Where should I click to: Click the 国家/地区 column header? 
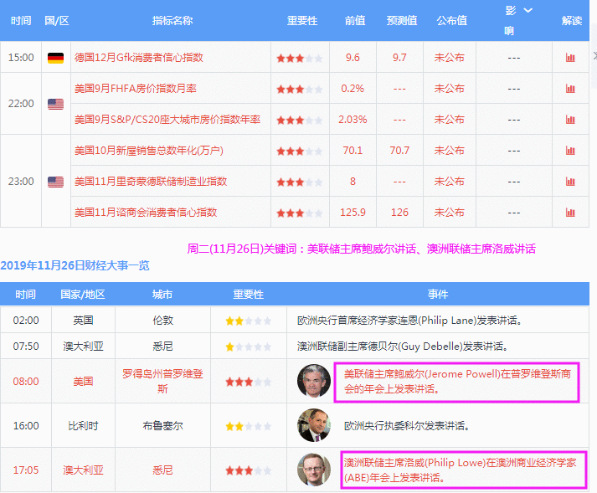pos(83,295)
